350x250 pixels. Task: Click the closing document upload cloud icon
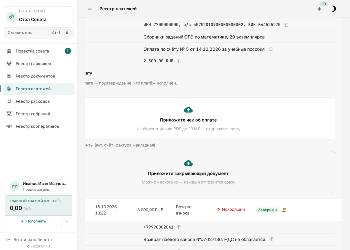(188, 163)
